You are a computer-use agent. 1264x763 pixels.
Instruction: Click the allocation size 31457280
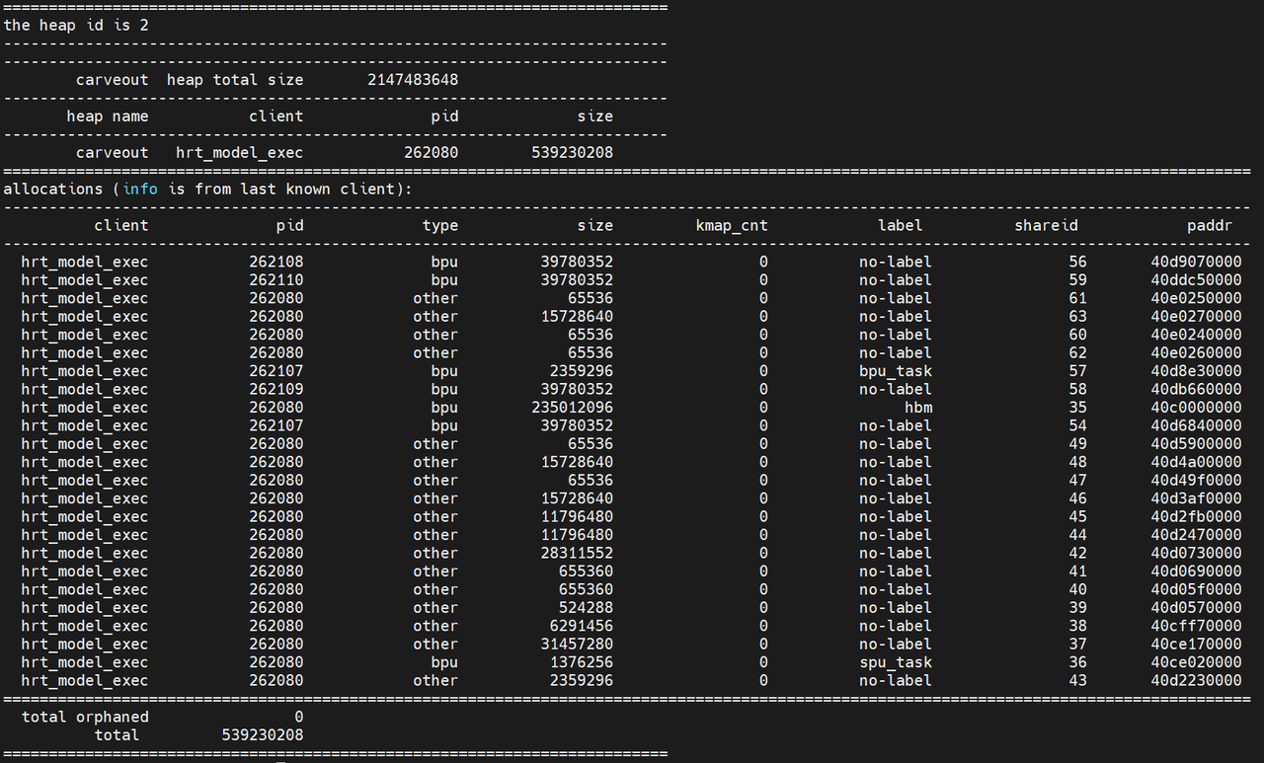pos(577,644)
